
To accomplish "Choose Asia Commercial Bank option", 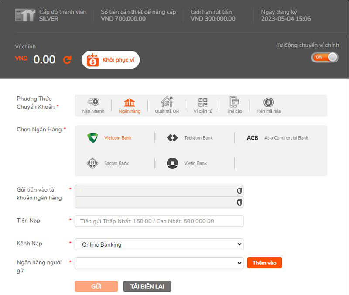I will coord(277,138).
